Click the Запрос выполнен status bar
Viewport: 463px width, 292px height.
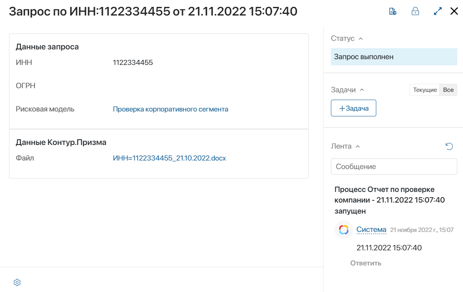[x=394, y=57]
